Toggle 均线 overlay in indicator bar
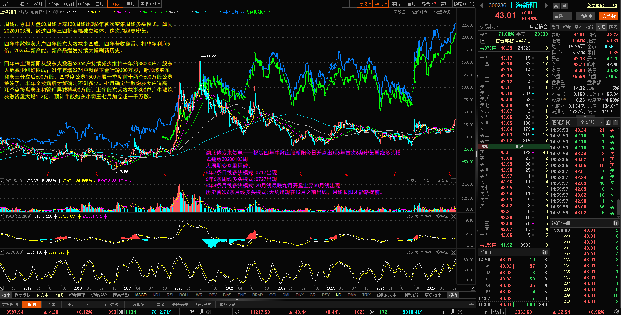The image size is (621, 315). pos(59,295)
